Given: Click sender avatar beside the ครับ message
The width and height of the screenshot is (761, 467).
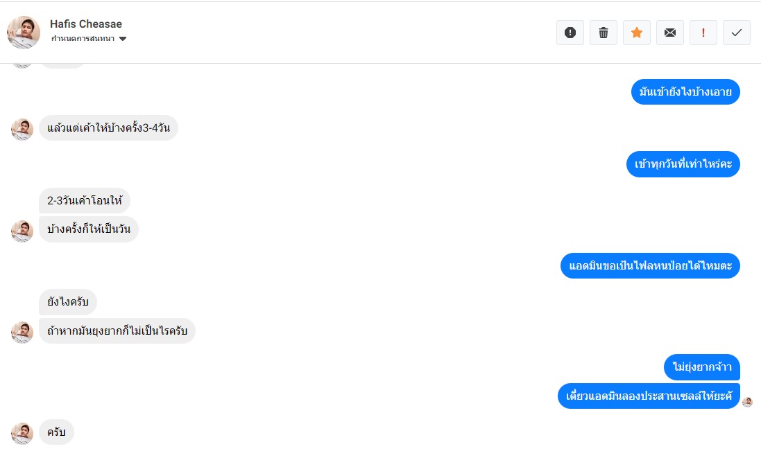Looking at the screenshot, I should [x=22, y=433].
